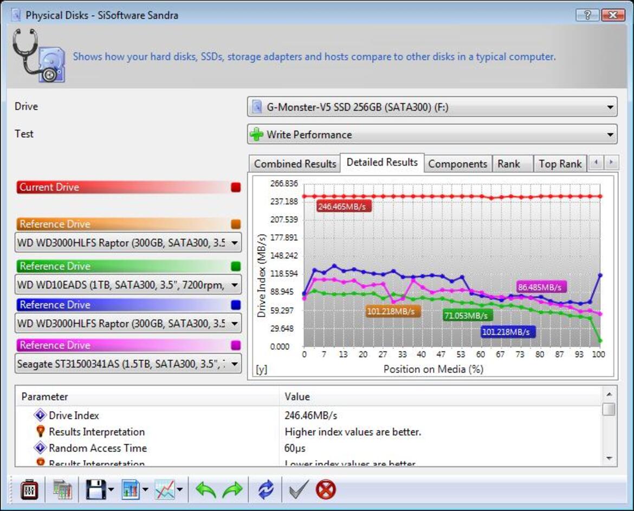Click 'Higher index values are better.' text

pyautogui.click(x=353, y=432)
